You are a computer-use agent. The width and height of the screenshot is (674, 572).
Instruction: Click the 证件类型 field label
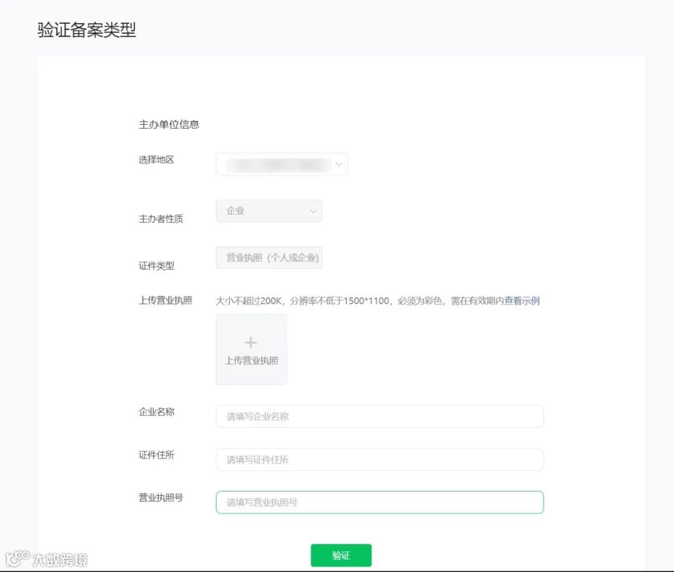[x=157, y=266]
